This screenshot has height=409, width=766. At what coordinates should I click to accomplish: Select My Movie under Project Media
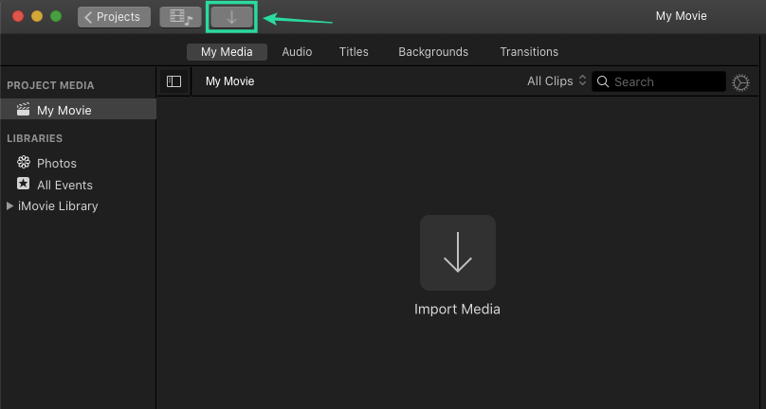tap(64, 110)
